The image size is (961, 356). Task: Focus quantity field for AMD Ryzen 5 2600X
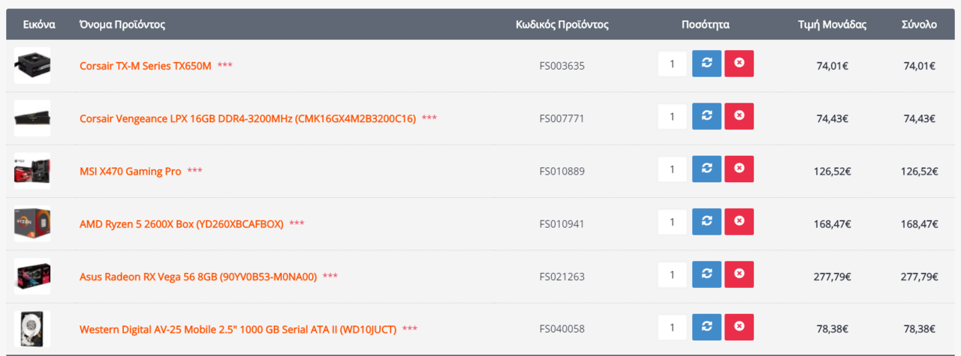click(x=672, y=222)
